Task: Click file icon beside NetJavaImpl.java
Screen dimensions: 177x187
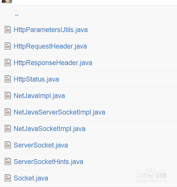Action: click(8, 96)
